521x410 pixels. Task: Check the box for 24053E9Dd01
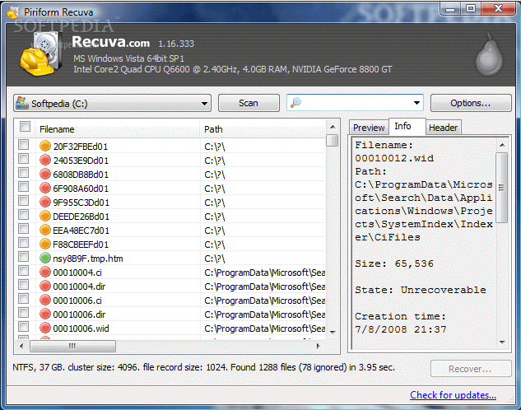pyautogui.click(x=24, y=159)
